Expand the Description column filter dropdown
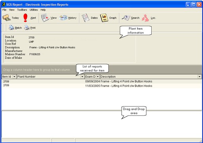203x143 pixels. click(x=199, y=77)
